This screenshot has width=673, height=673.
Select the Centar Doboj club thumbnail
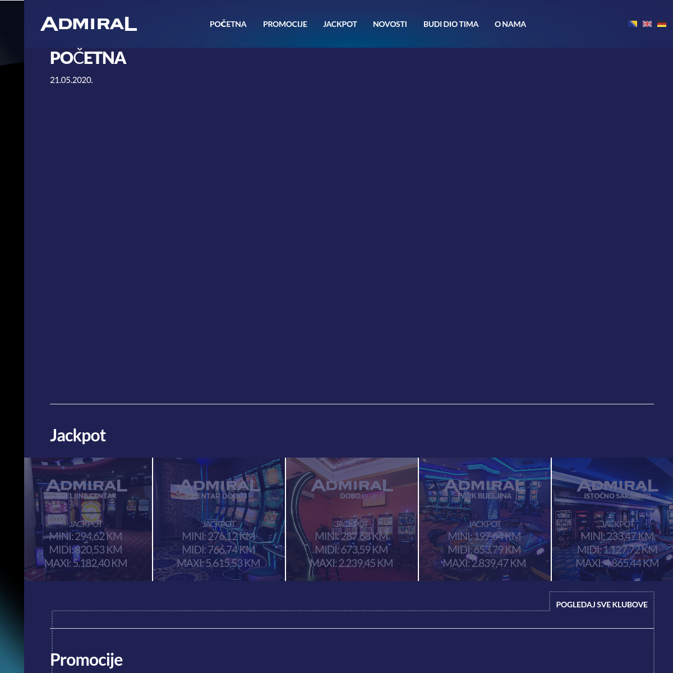(219, 519)
